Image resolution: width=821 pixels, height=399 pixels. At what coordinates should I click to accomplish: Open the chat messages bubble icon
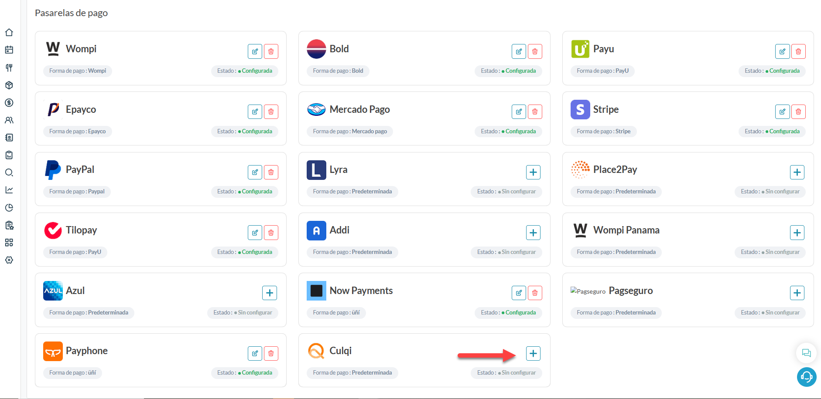(806, 353)
